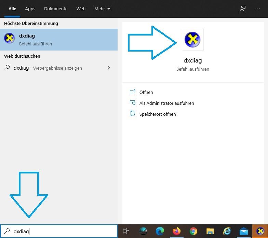
Task: Select the Web filter tab
Action: point(81,9)
